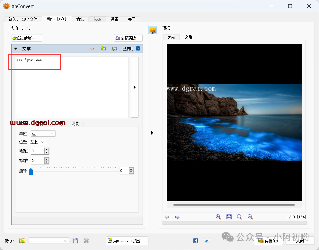Open the 预设 preset dropdown
This screenshot has height=250, width=319.
49,241
